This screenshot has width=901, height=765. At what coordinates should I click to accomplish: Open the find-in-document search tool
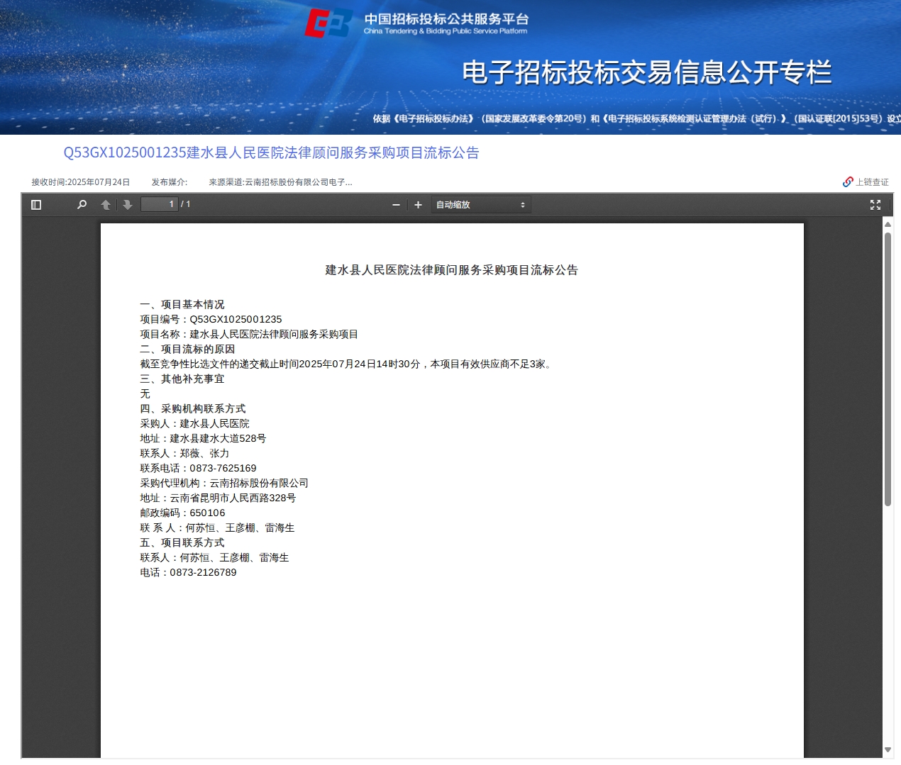click(x=82, y=205)
